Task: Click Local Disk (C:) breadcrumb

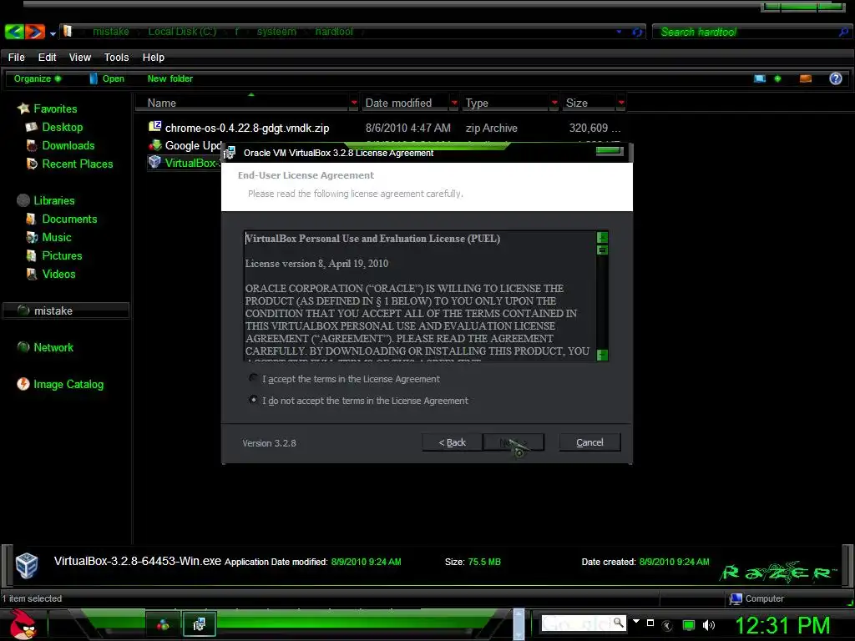Action: 182,32
